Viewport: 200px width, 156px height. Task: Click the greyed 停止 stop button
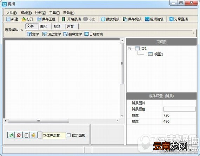coord(89,19)
